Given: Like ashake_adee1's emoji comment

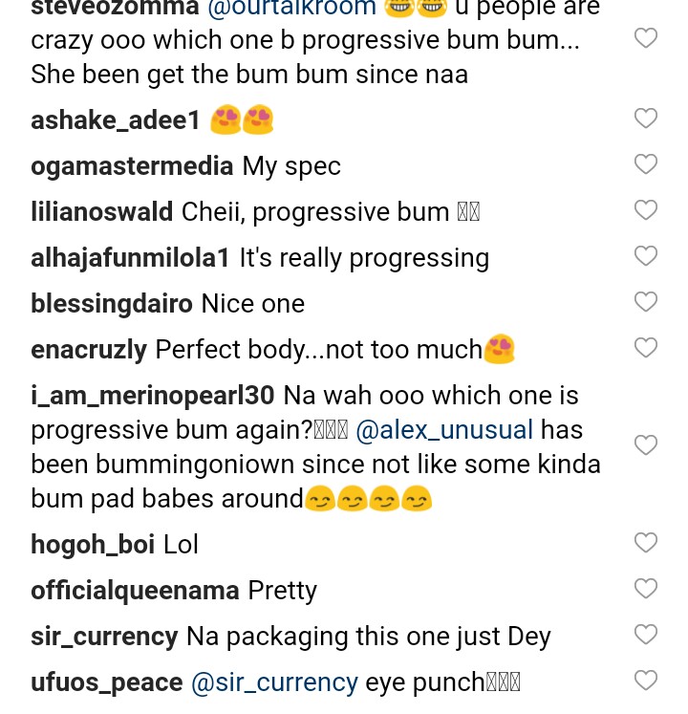Looking at the screenshot, I should coord(646,119).
